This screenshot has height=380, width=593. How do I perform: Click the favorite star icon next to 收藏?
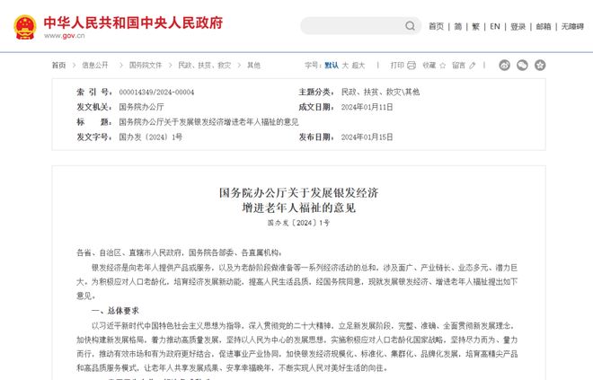point(442,66)
